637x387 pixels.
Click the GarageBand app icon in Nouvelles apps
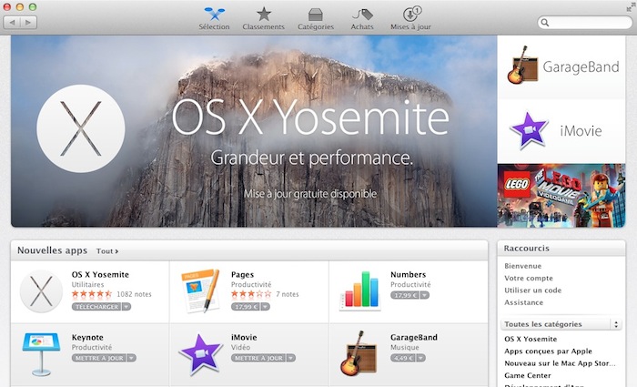359,353
